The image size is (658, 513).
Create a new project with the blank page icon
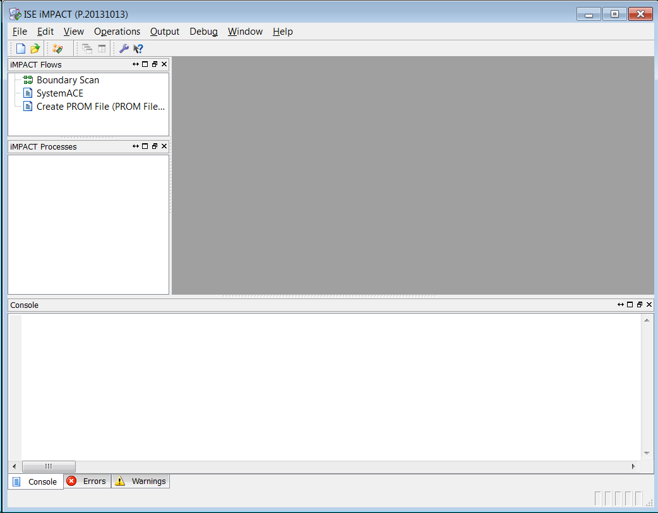click(21, 49)
